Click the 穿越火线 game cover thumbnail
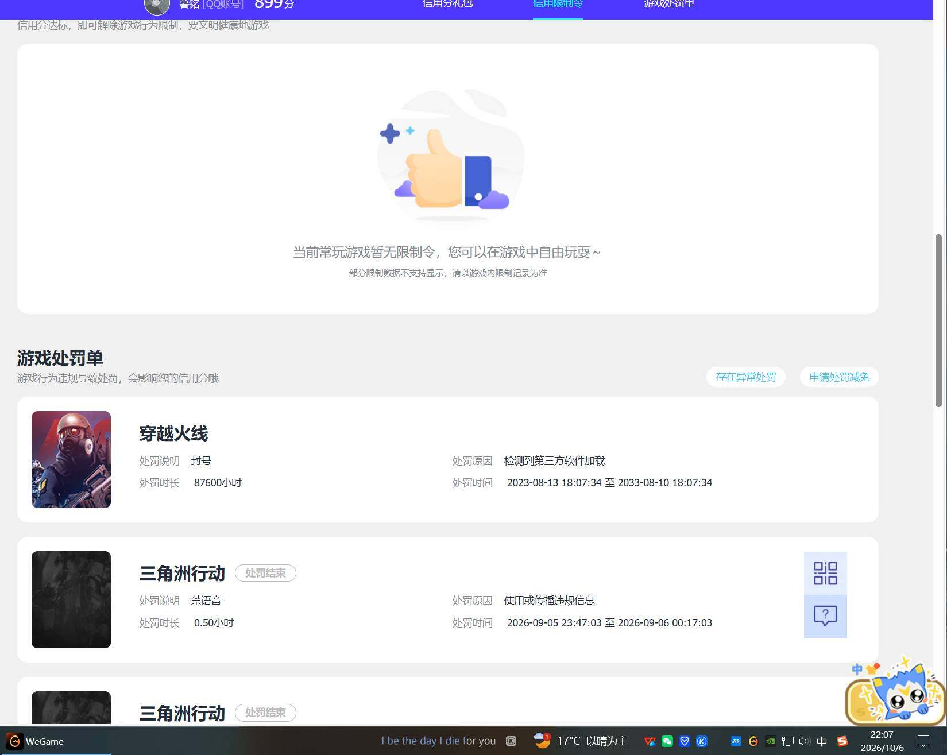This screenshot has width=947, height=755. pyautogui.click(x=71, y=459)
